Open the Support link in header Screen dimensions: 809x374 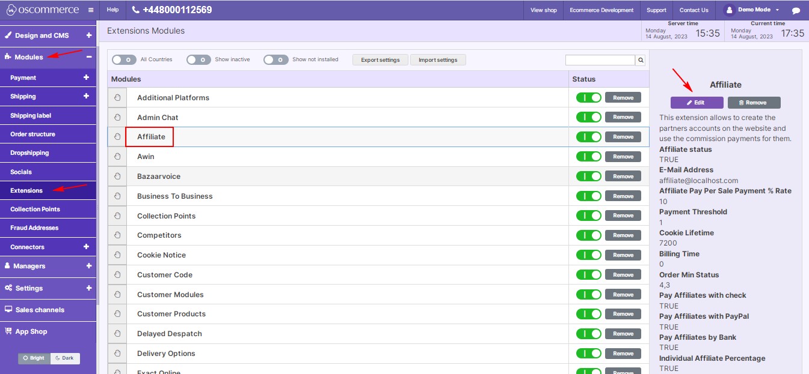656,10
